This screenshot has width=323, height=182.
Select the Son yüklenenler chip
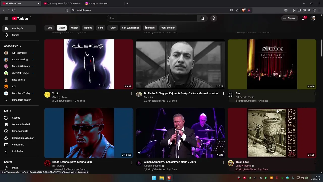tap(130, 28)
